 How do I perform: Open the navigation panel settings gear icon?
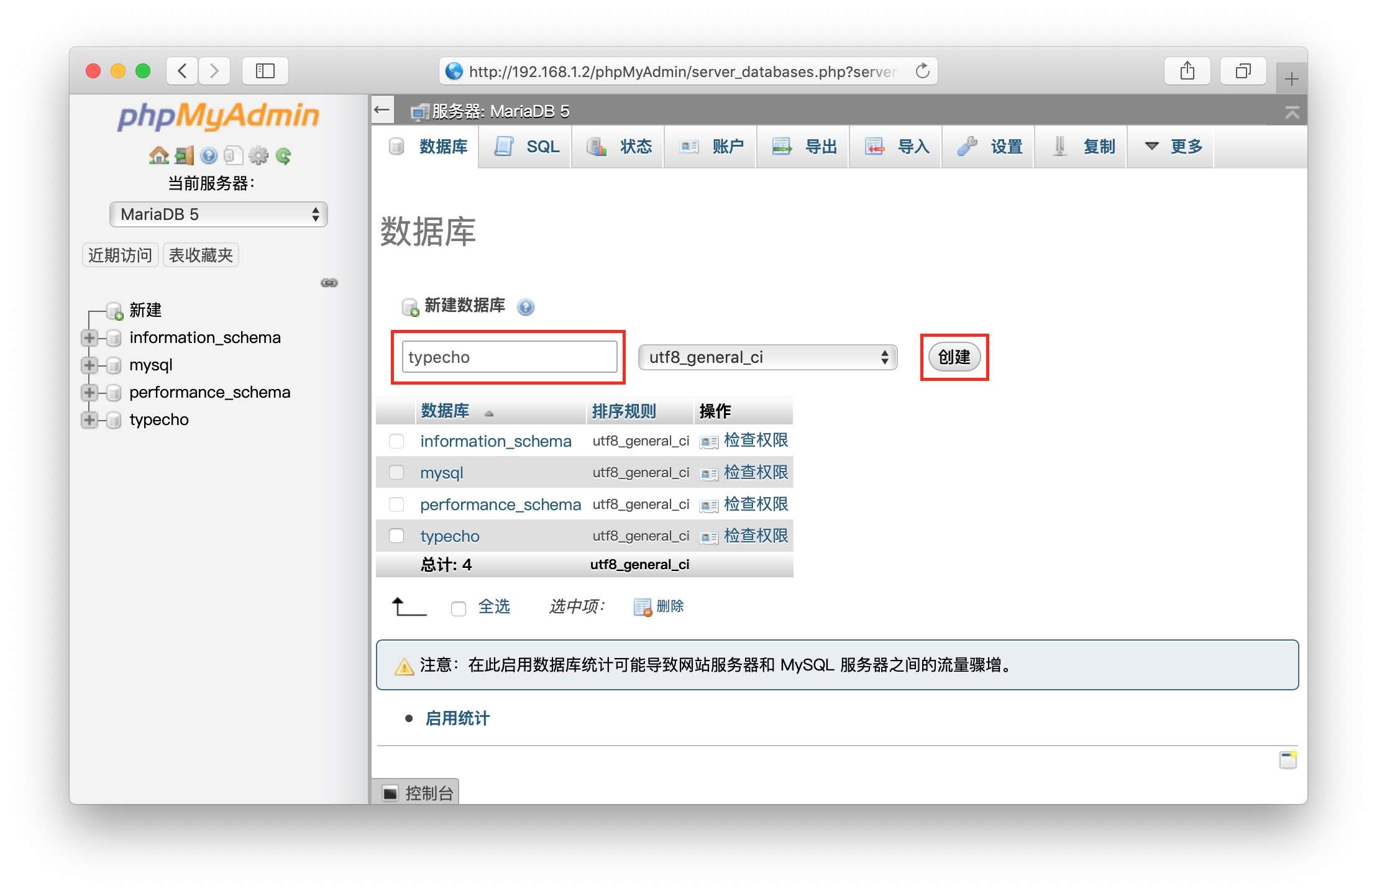coord(258,155)
